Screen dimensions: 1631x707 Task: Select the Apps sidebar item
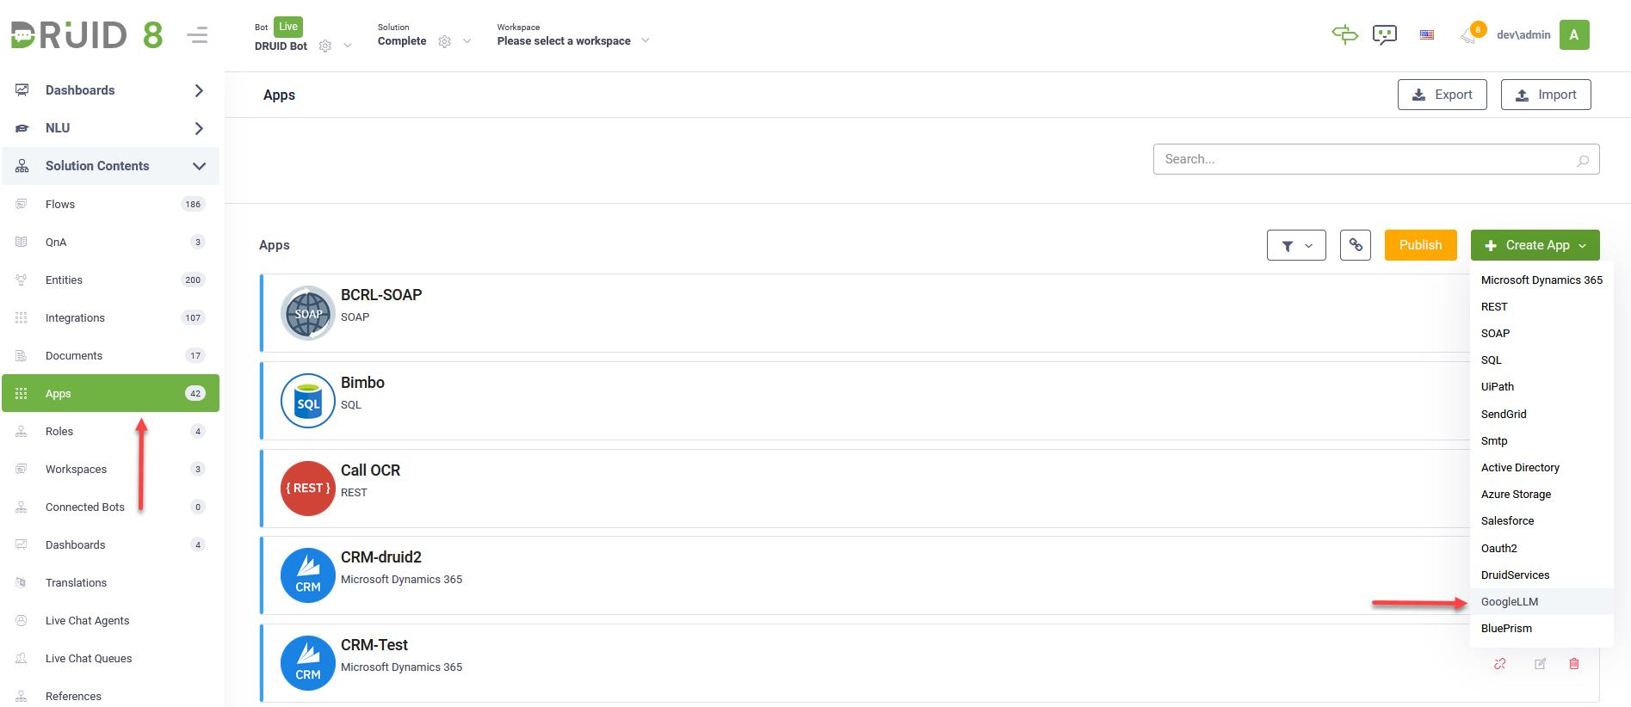point(110,393)
